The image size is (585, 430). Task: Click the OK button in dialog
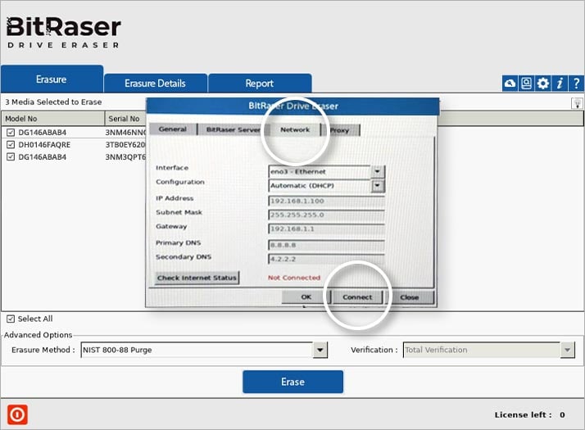pyautogui.click(x=306, y=297)
